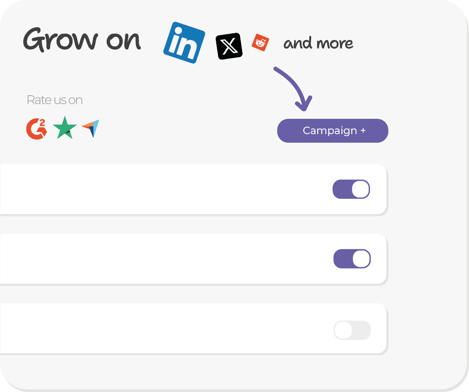Image resolution: width=469 pixels, height=392 pixels.
Task: Click the "Rate us on" label
Action: point(55,100)
